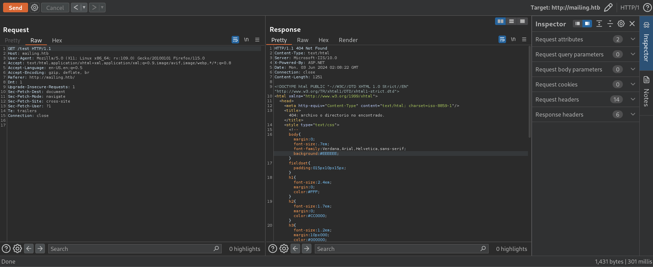Screen dimensions: 653x267
Task: Toggle word wrap in Response pane
Action: (x=502, y=39)
